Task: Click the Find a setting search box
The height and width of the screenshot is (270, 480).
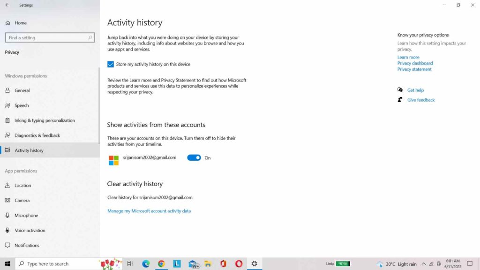Action: click(49, 37)
